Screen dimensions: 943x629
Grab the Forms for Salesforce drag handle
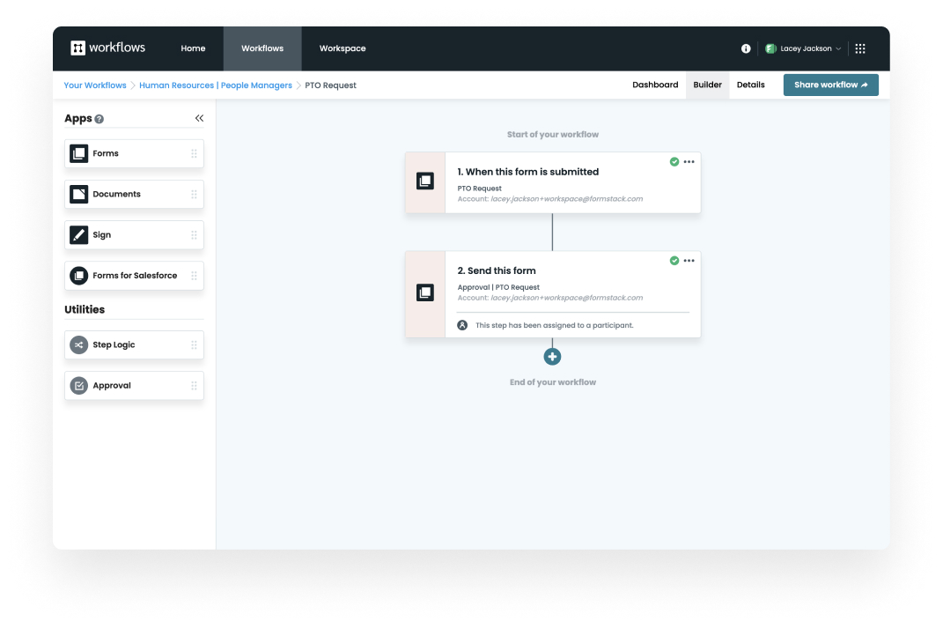tap(194, 276)
